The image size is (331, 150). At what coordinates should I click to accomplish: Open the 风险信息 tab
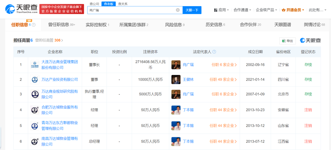175,25
